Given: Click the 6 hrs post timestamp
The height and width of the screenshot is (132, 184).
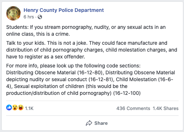Looking at the screenshot, I should click(x=29, y=17).
